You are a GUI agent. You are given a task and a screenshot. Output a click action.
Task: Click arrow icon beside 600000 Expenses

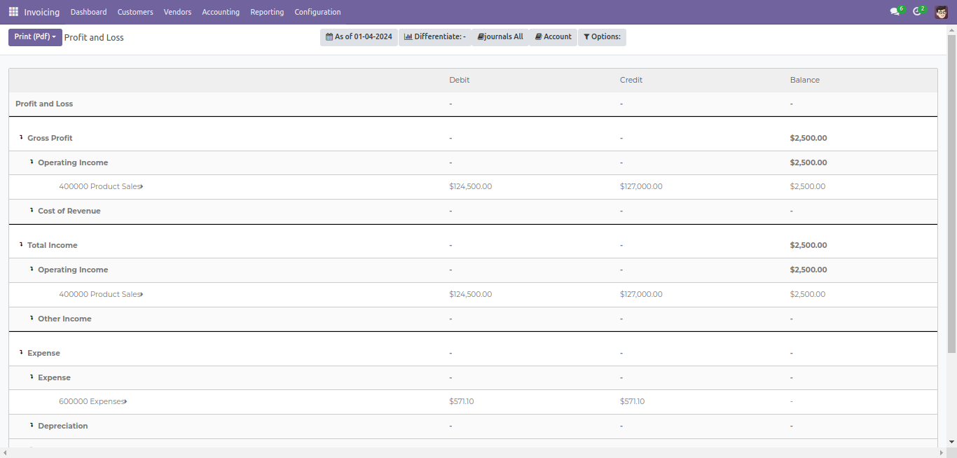tap(125, 402)
